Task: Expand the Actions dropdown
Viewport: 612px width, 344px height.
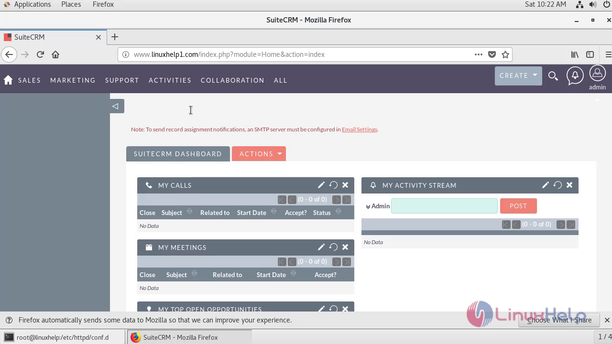Action: 259,154
